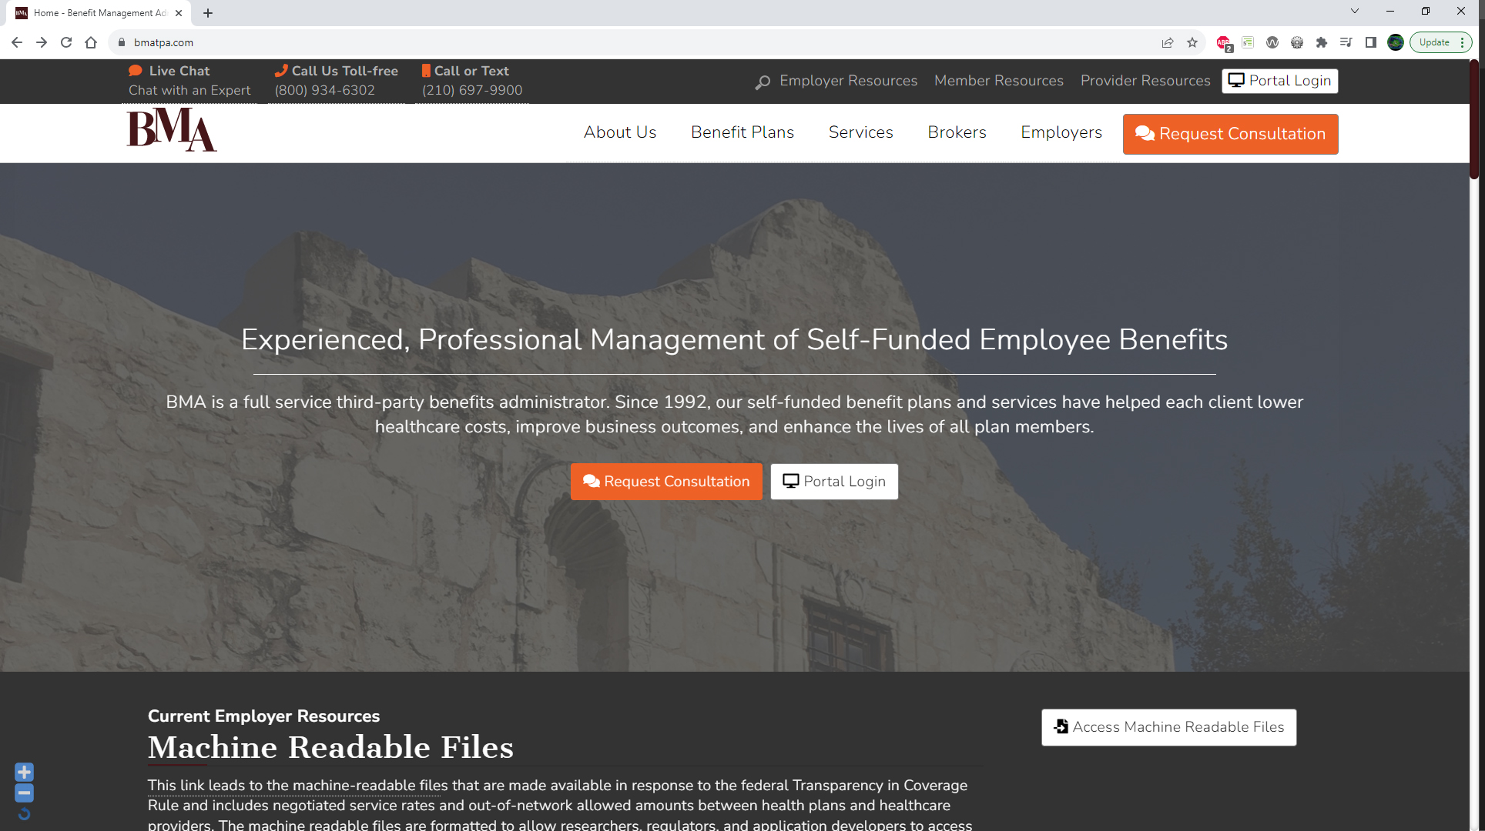This screenshot has height=831, width=1485.
Task: Reset text size with the circular arrow icon
Action: click(x=24, y=814)
